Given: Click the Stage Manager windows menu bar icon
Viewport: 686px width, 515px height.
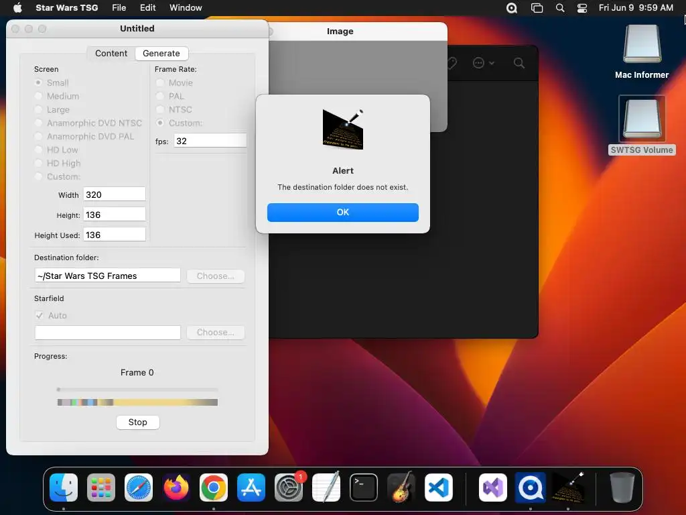Looking at the screenshot, I should 537,8.
